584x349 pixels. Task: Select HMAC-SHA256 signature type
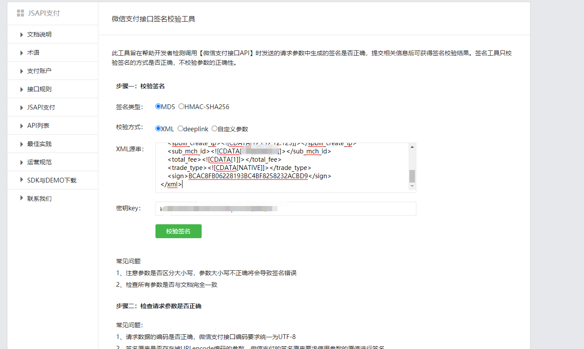coord(181,106)
